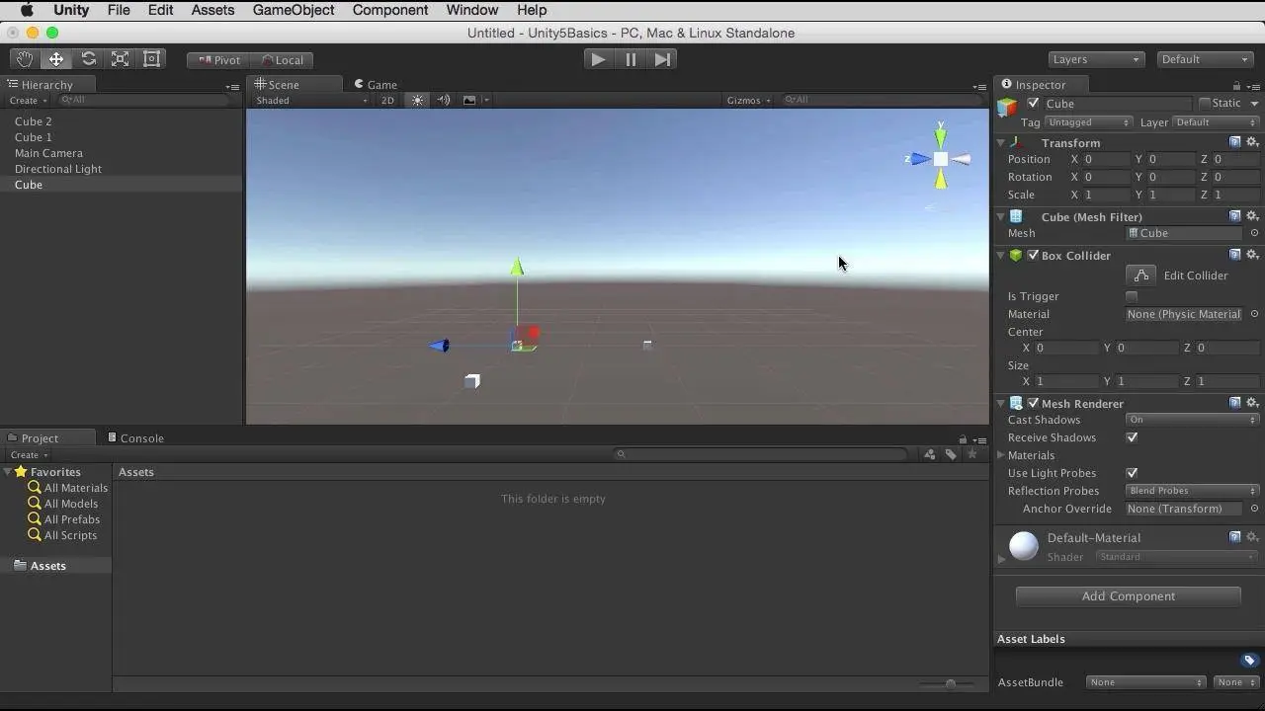Click the Project search field
This screenshot has width=1265, height=711.
[760, 454]
